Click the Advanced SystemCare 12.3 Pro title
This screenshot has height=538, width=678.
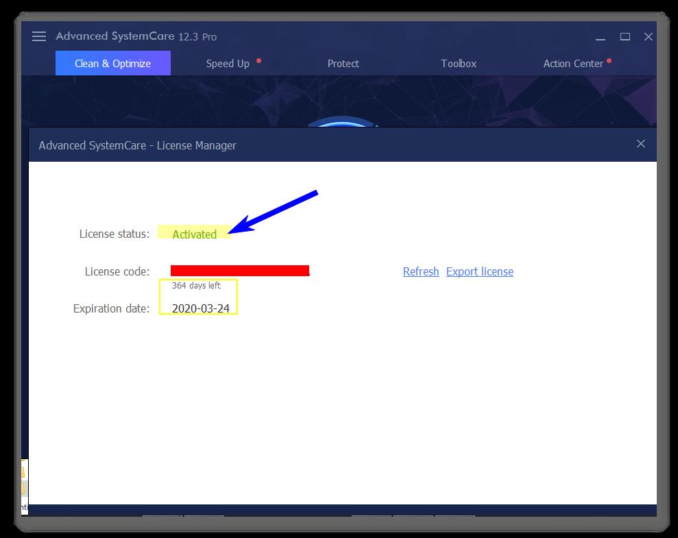[x=136, y=36]
